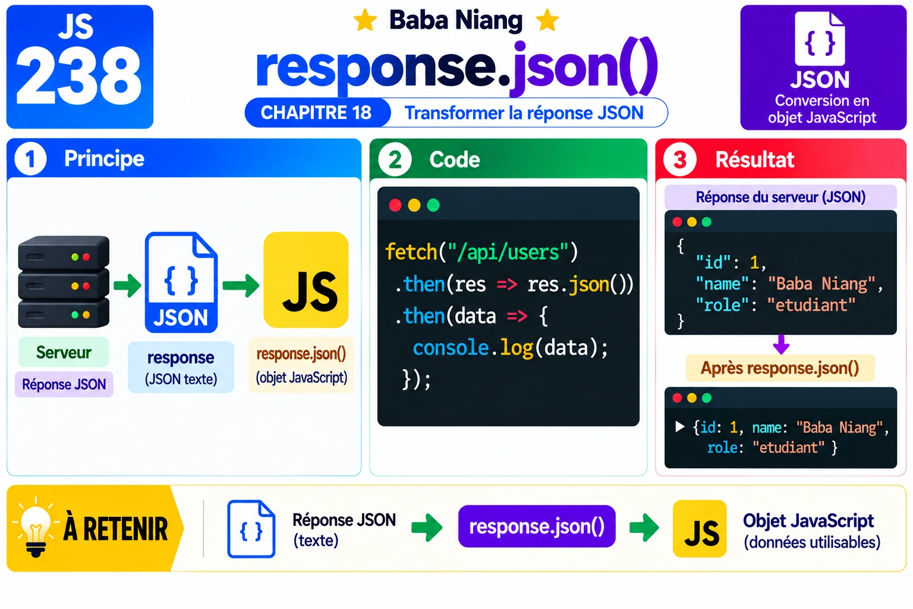Click the server stack icon in Principe
Viewport: 913px width, 609px height.
click(64, 282)
